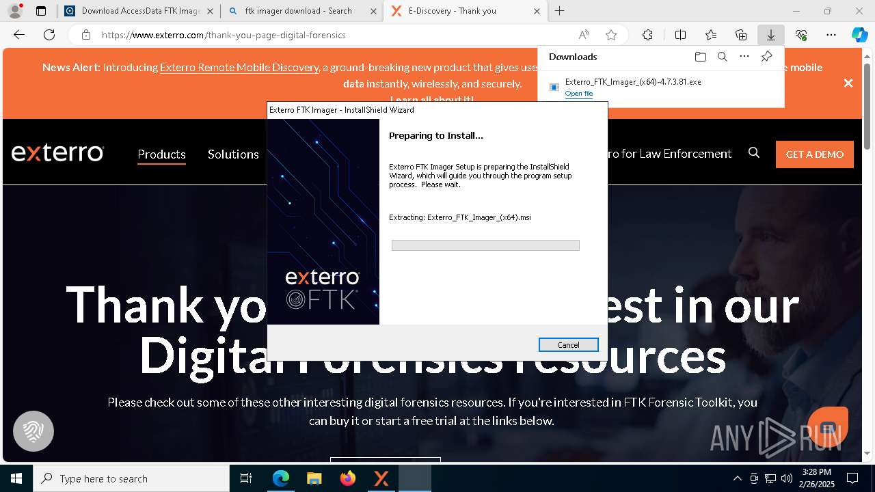Open the tab actions menu icon

tap(41, 11)
